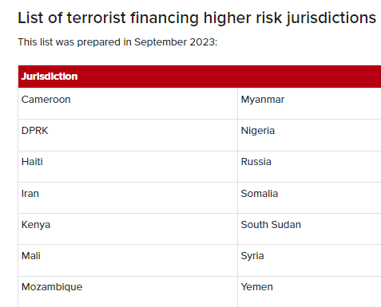Click the Jurisdiction table header
This screenshot has height=307, width=381.
pyautogui.click(x=50, y=77)
